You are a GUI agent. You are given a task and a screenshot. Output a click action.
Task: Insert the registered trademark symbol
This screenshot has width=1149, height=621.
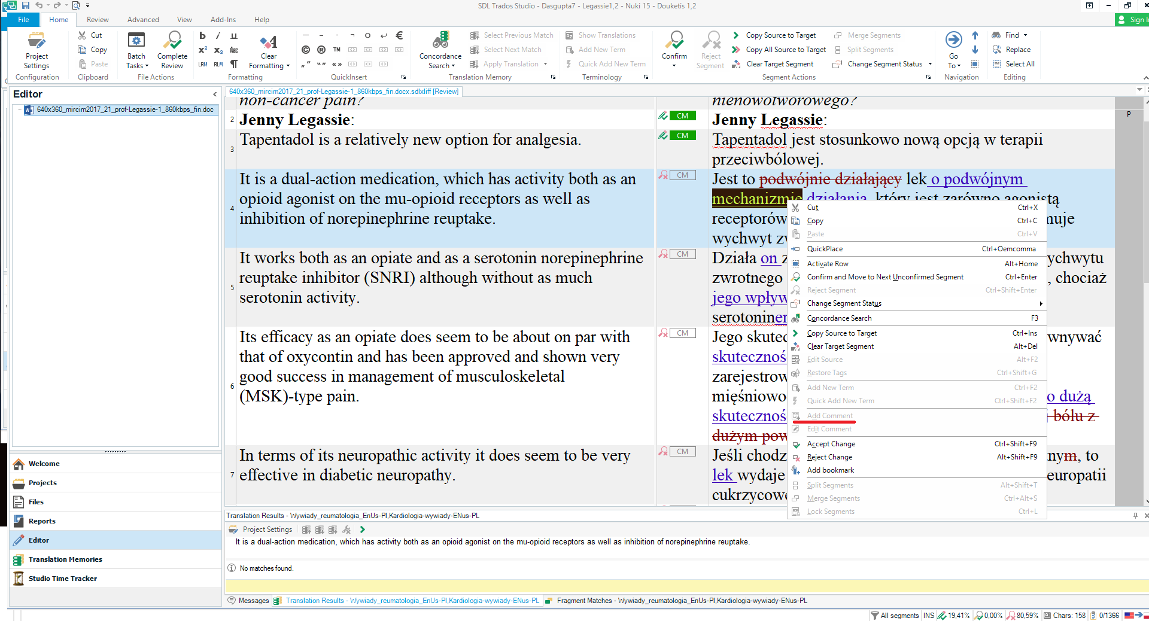[x=321, y=50]
